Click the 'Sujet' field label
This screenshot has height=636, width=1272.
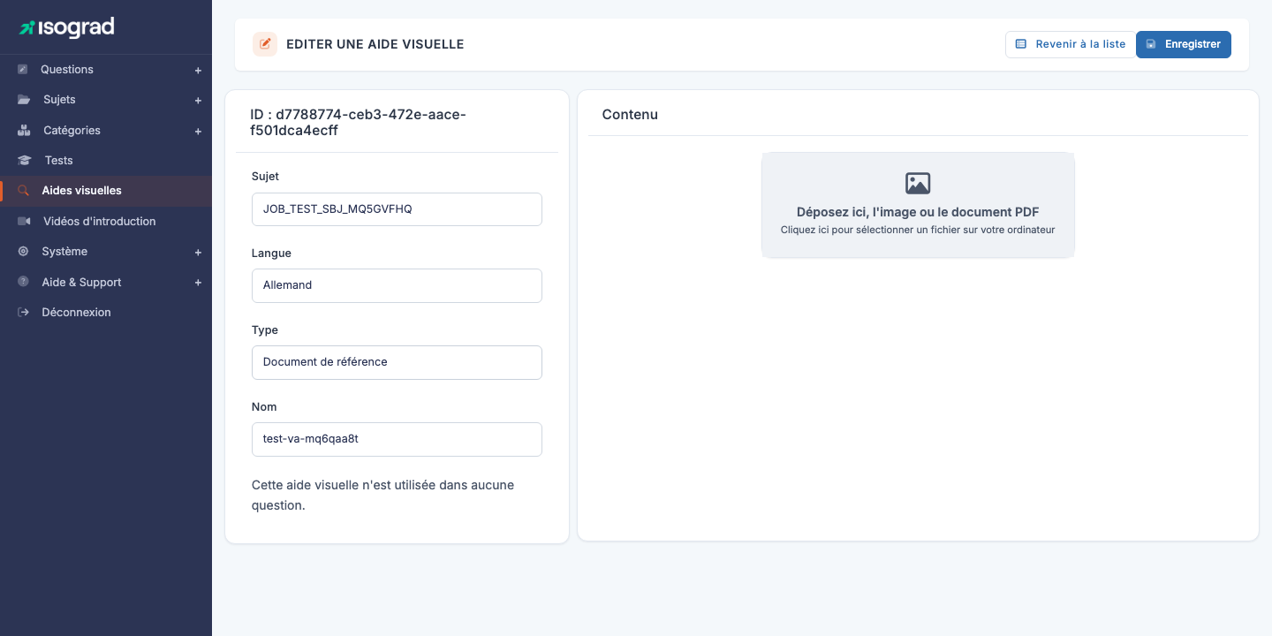265,177
